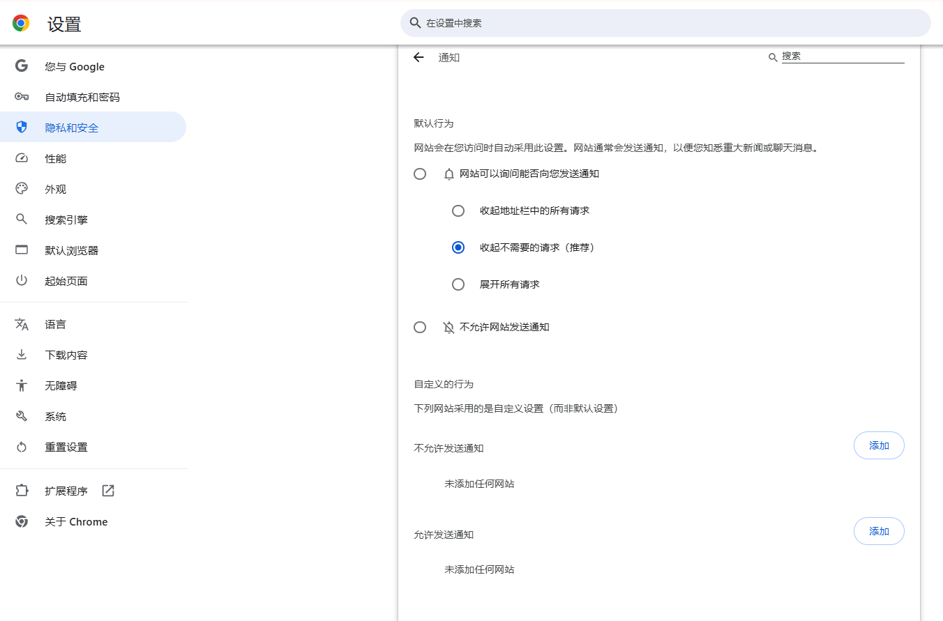Click the 允许发送通知 section label
Image resolution: width=943 pixels, height=621 pixels.
pos(444,535)
